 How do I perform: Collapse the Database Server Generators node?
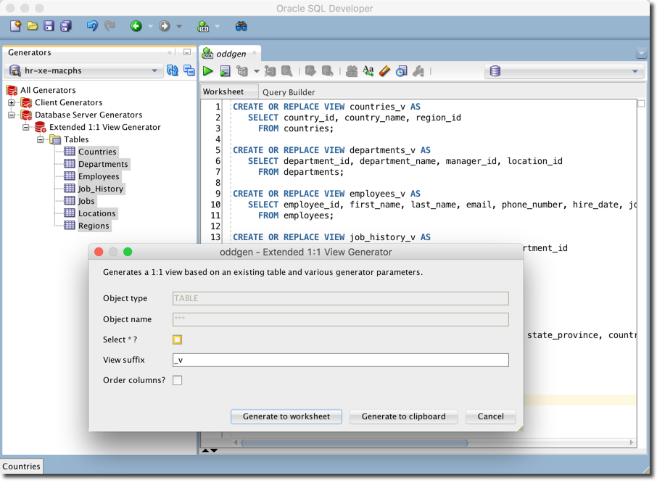12,115
